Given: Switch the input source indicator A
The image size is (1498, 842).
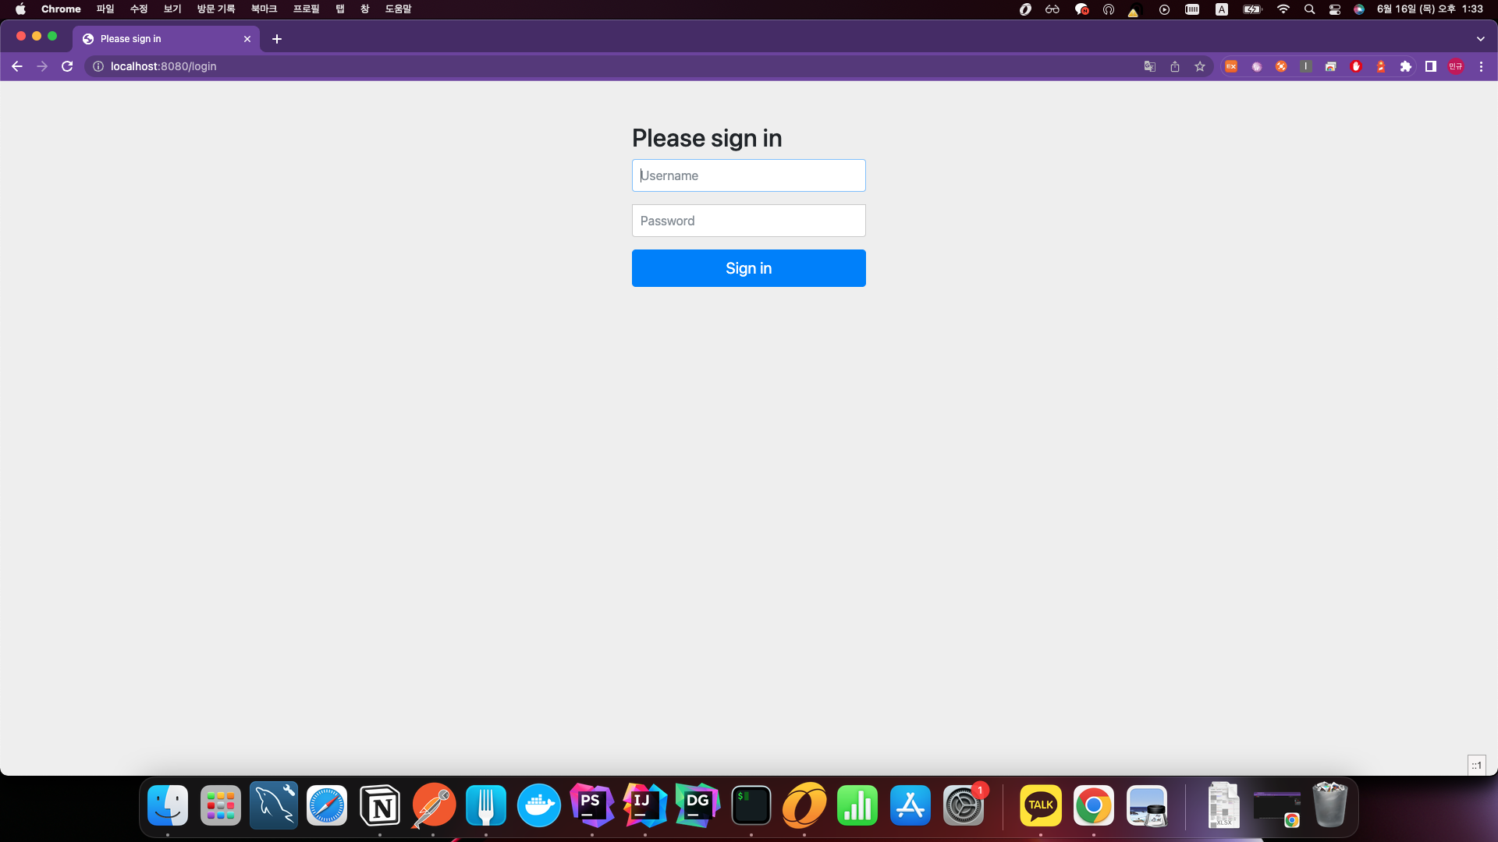Looking at the screenshot, I should coord(1222,9).
